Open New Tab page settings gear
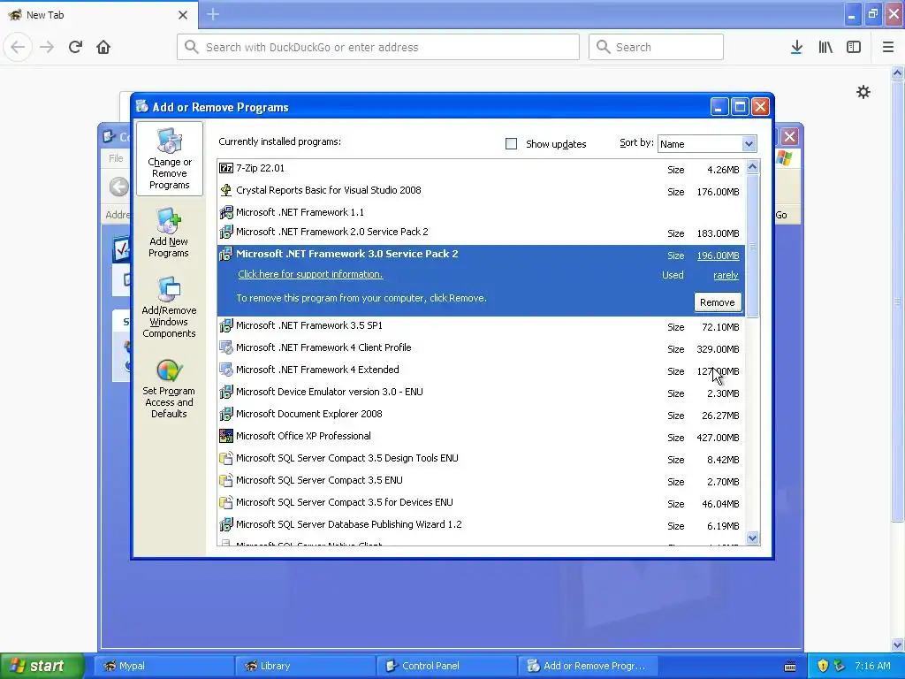Viewport: 905px width, 679px height. pyautogui.click(x=863, y=92)
